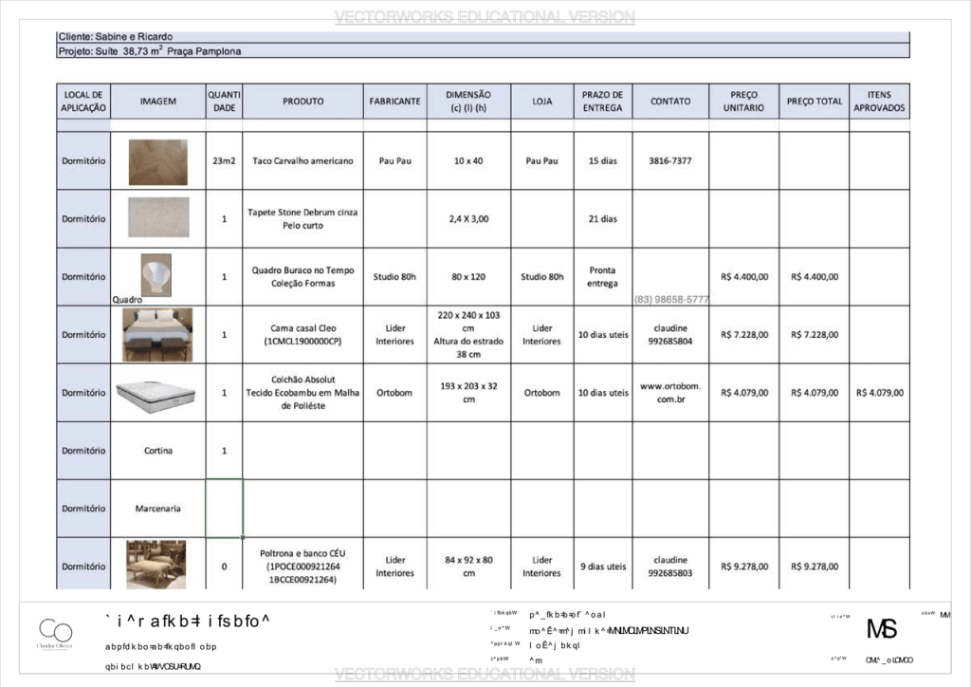The image size is (971, 687).
Task: Select the Cama casal Cleo bed photo
Action: [x=158, y=335]
